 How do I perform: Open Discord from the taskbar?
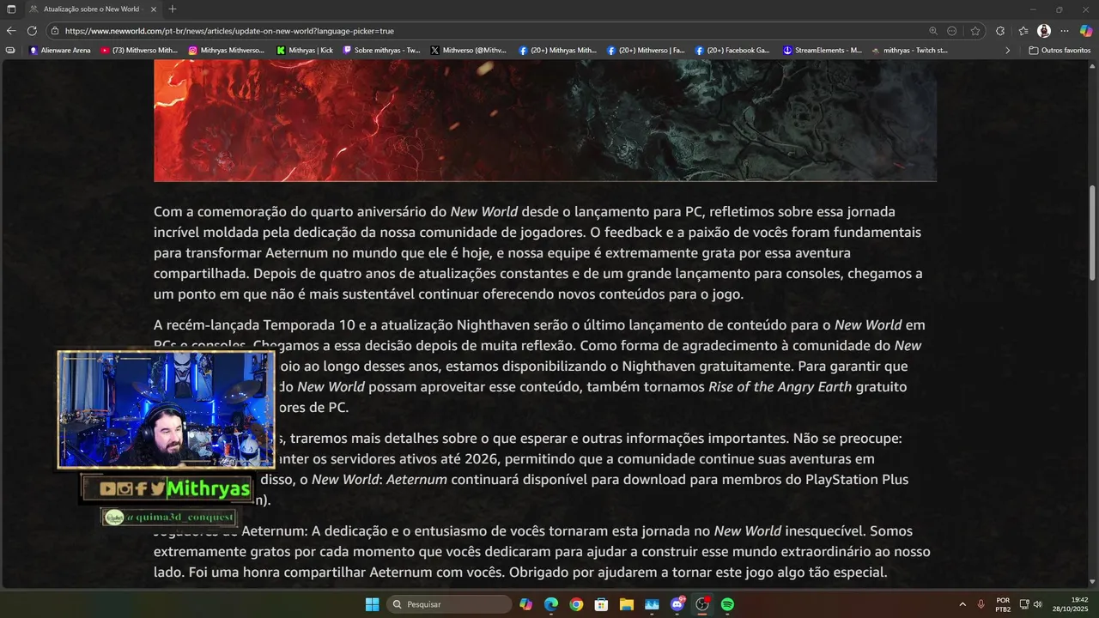pos(677,604)
